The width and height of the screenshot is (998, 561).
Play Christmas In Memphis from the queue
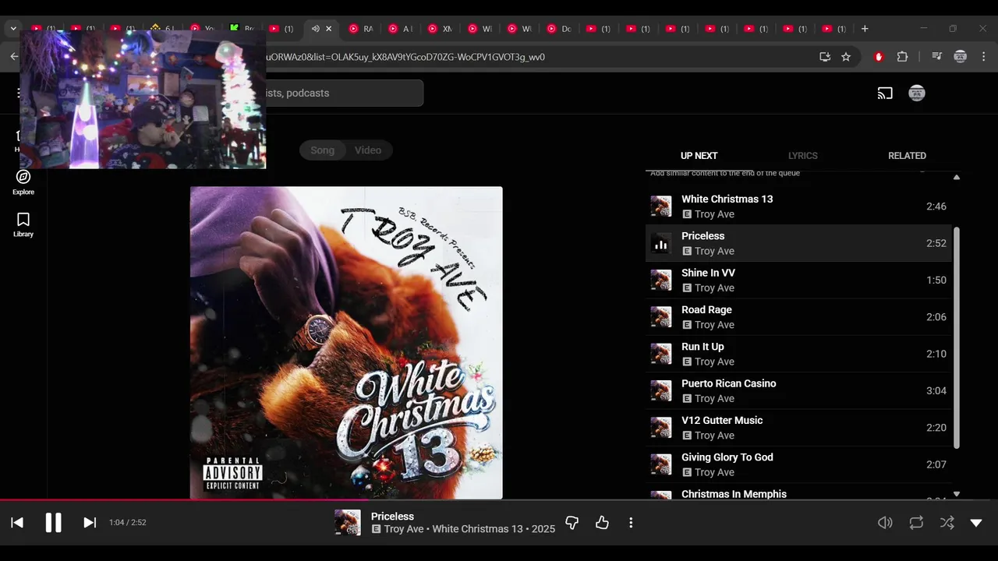click(x=798, y=492)
